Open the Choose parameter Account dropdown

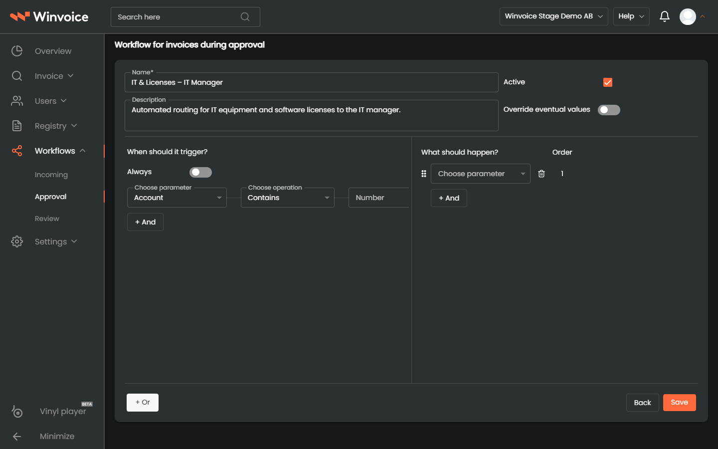point(177,198)
